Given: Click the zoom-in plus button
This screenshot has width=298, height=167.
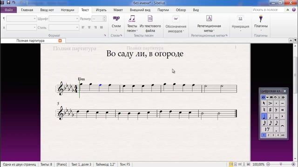Looking at the screenshot, I should coord(293,164).
